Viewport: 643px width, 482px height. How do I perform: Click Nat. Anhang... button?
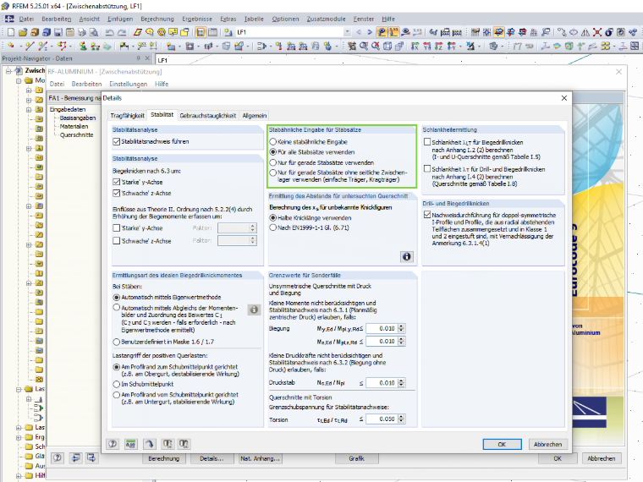click(260, 458)
